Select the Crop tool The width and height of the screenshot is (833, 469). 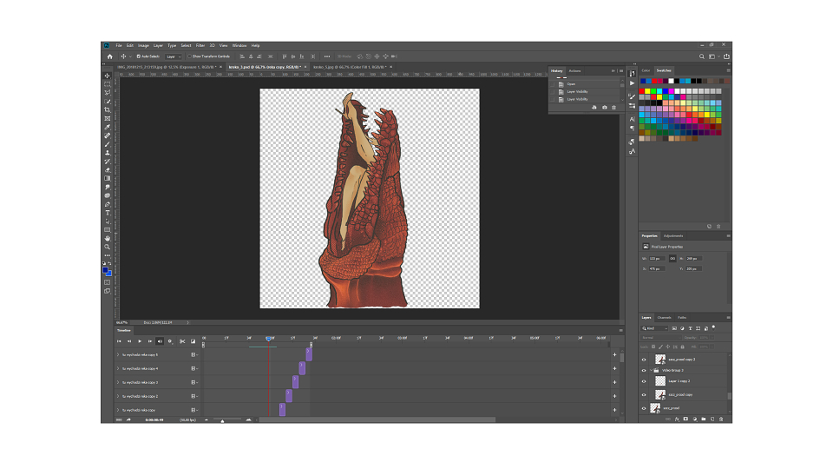click(108, 110)
